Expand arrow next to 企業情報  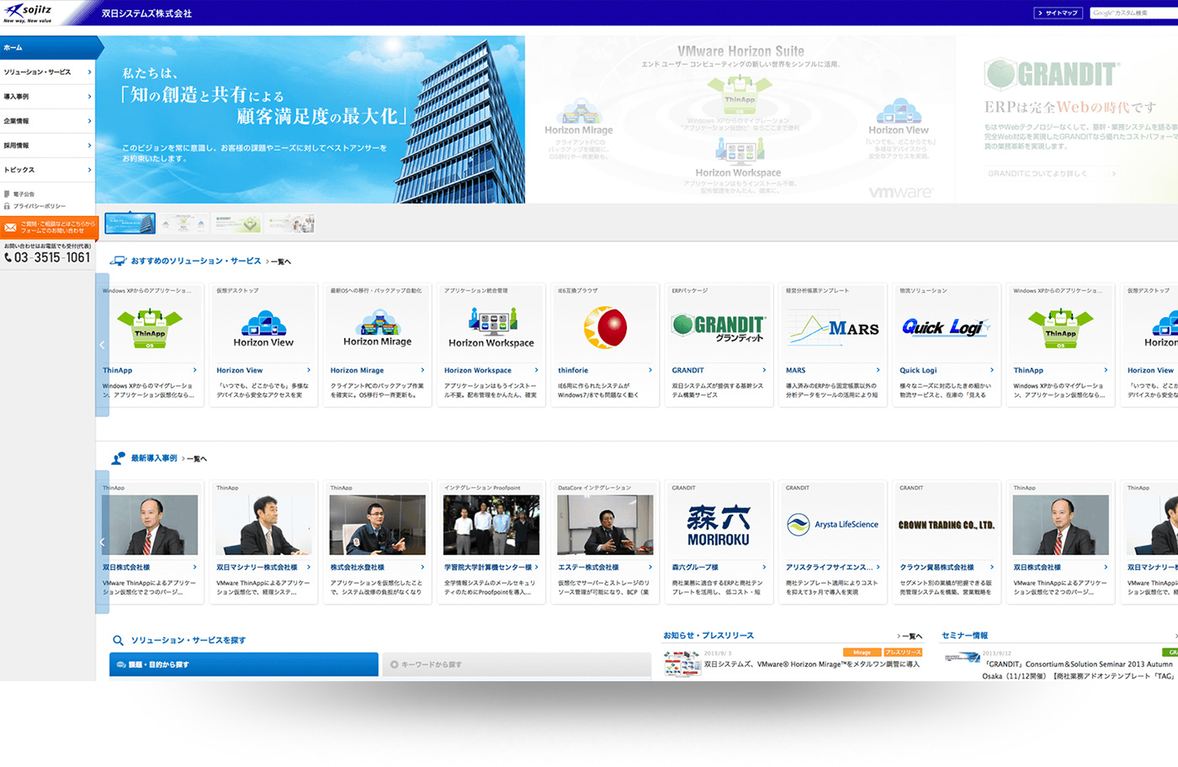click(x=89, y=121)
